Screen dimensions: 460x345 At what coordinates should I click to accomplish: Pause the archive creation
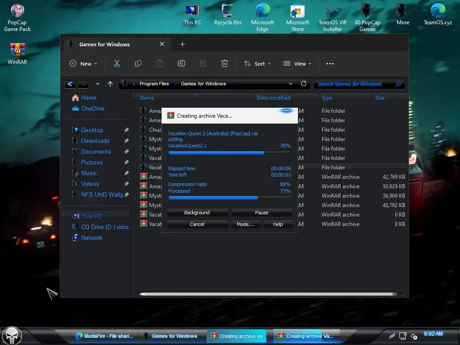262,212
